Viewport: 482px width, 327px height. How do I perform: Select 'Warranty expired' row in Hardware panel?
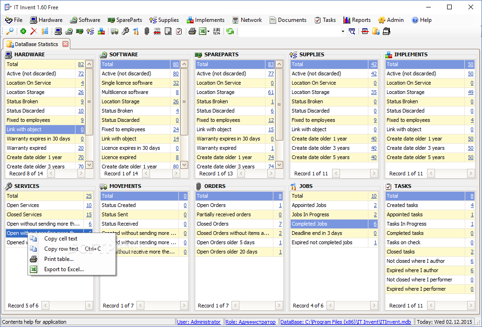click(45, 148)
